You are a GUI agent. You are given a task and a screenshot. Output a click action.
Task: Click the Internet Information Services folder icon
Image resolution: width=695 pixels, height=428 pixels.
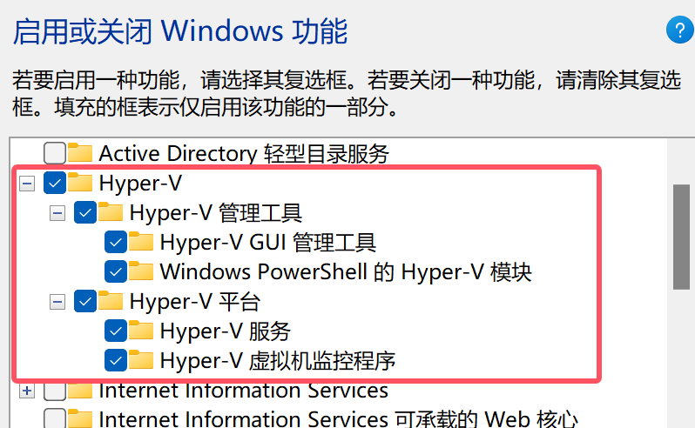pos(80,391)
